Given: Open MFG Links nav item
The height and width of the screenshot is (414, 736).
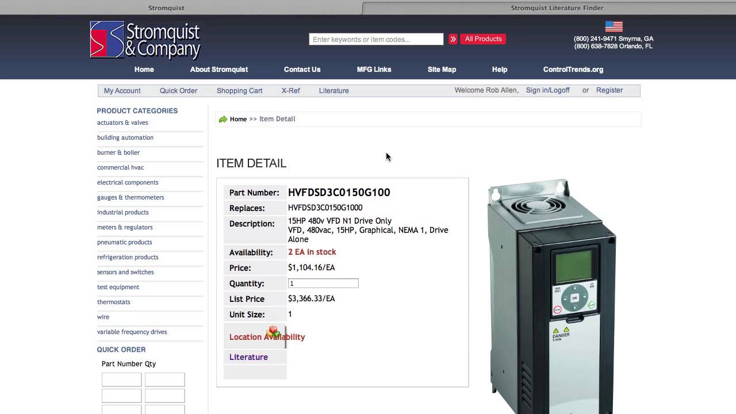Looking at the screenshot, I should point(374,70).
